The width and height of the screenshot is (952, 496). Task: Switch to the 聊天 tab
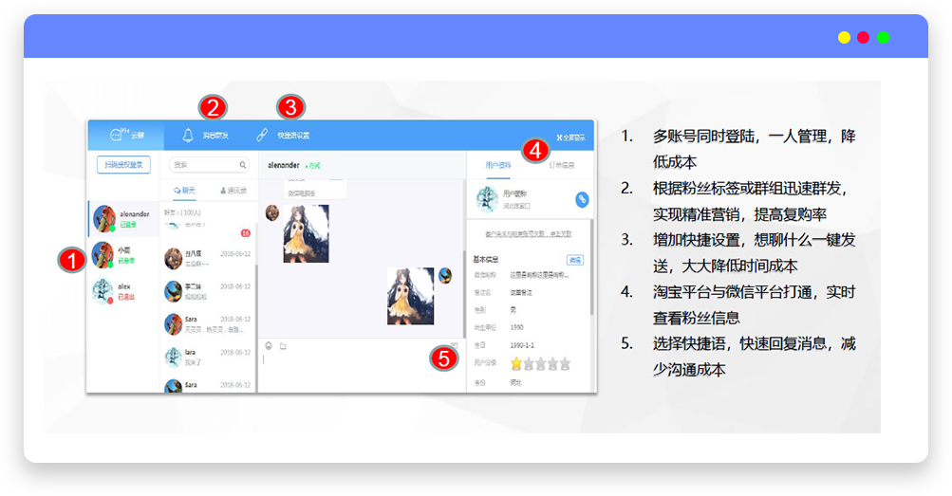[185, 191]
